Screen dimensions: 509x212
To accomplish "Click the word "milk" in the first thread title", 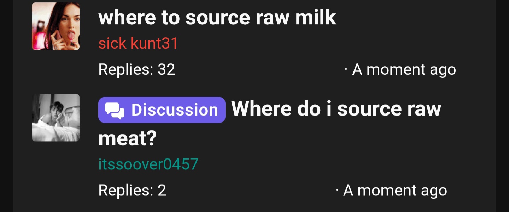I will (x=316, y=18).
